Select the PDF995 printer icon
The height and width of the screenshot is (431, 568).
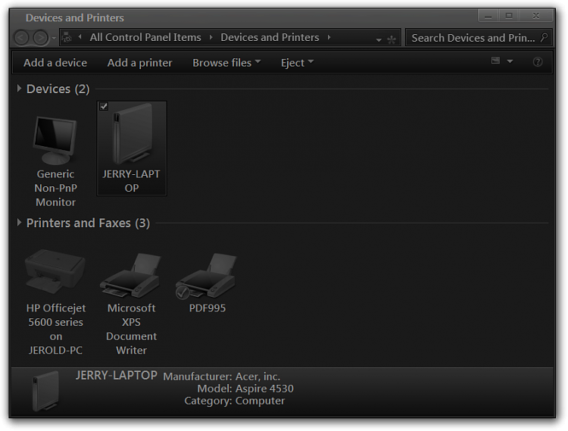207,276
